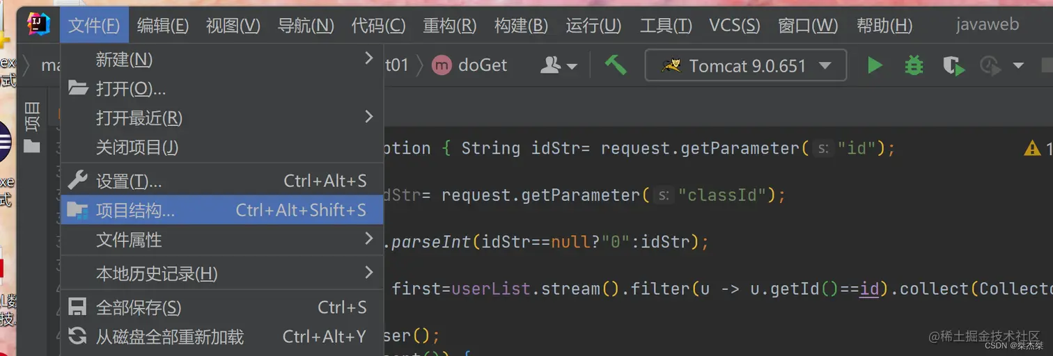Open dropdown arrow next to profiler icon
The height and width of the screenshot is (356, 1053).
[x=1018, y=66]
